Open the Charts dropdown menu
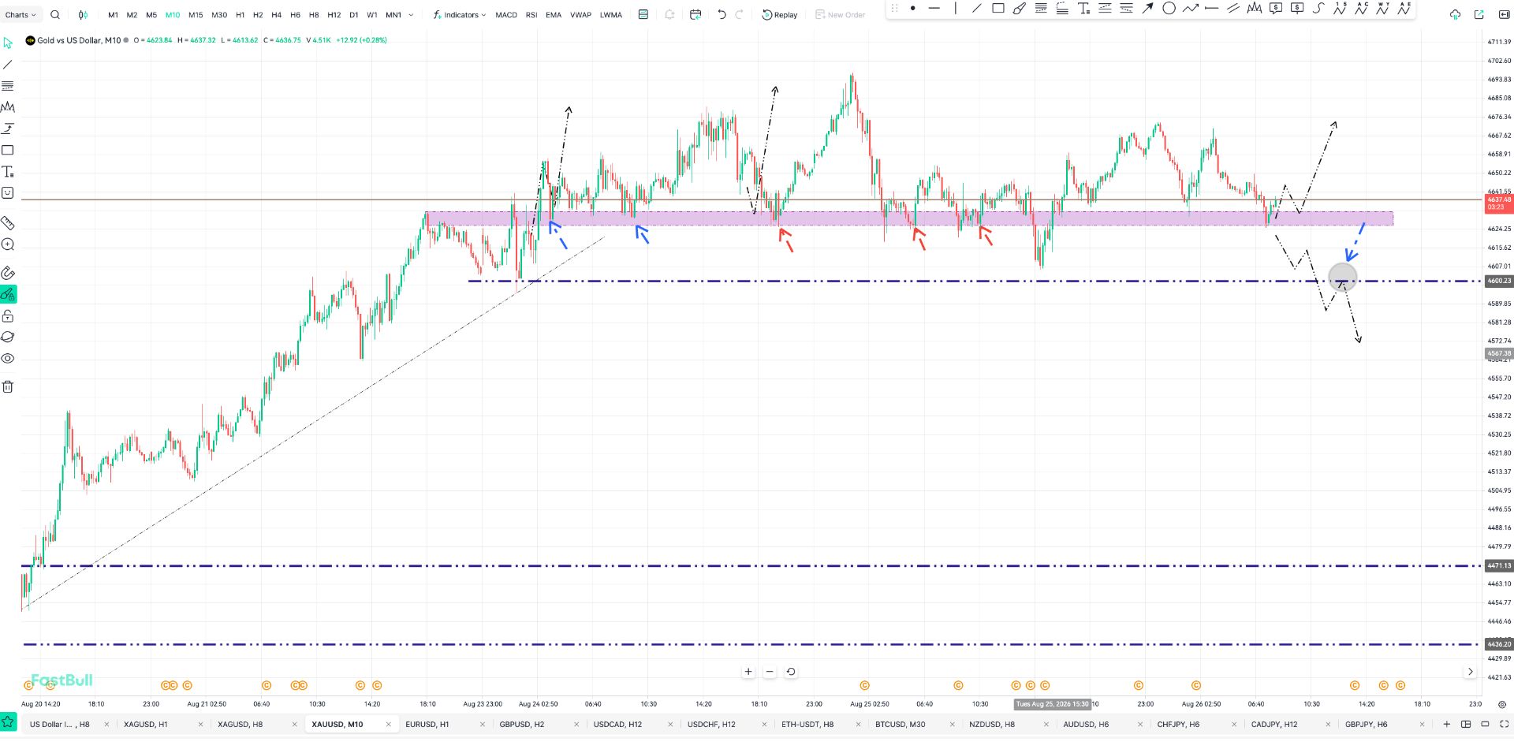The width and height of the screenshot is (1514, 742). (21, 15)
